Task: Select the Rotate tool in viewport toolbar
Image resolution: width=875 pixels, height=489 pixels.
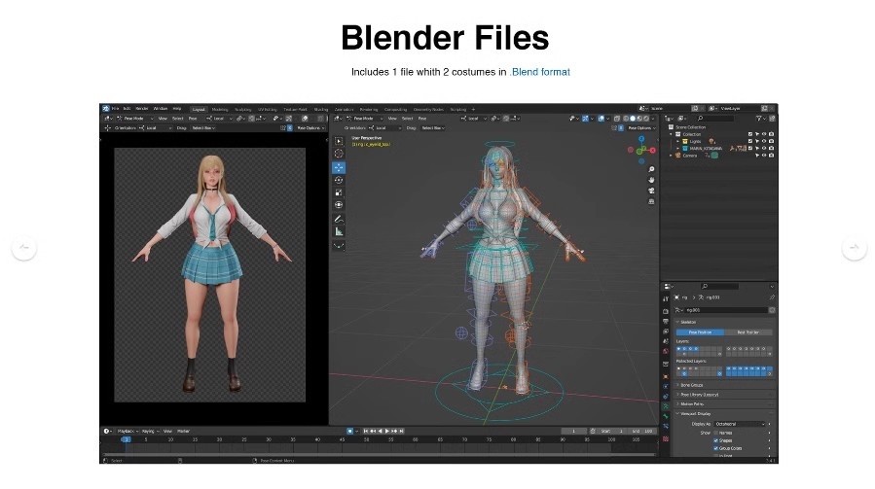Action: [339, 180]
